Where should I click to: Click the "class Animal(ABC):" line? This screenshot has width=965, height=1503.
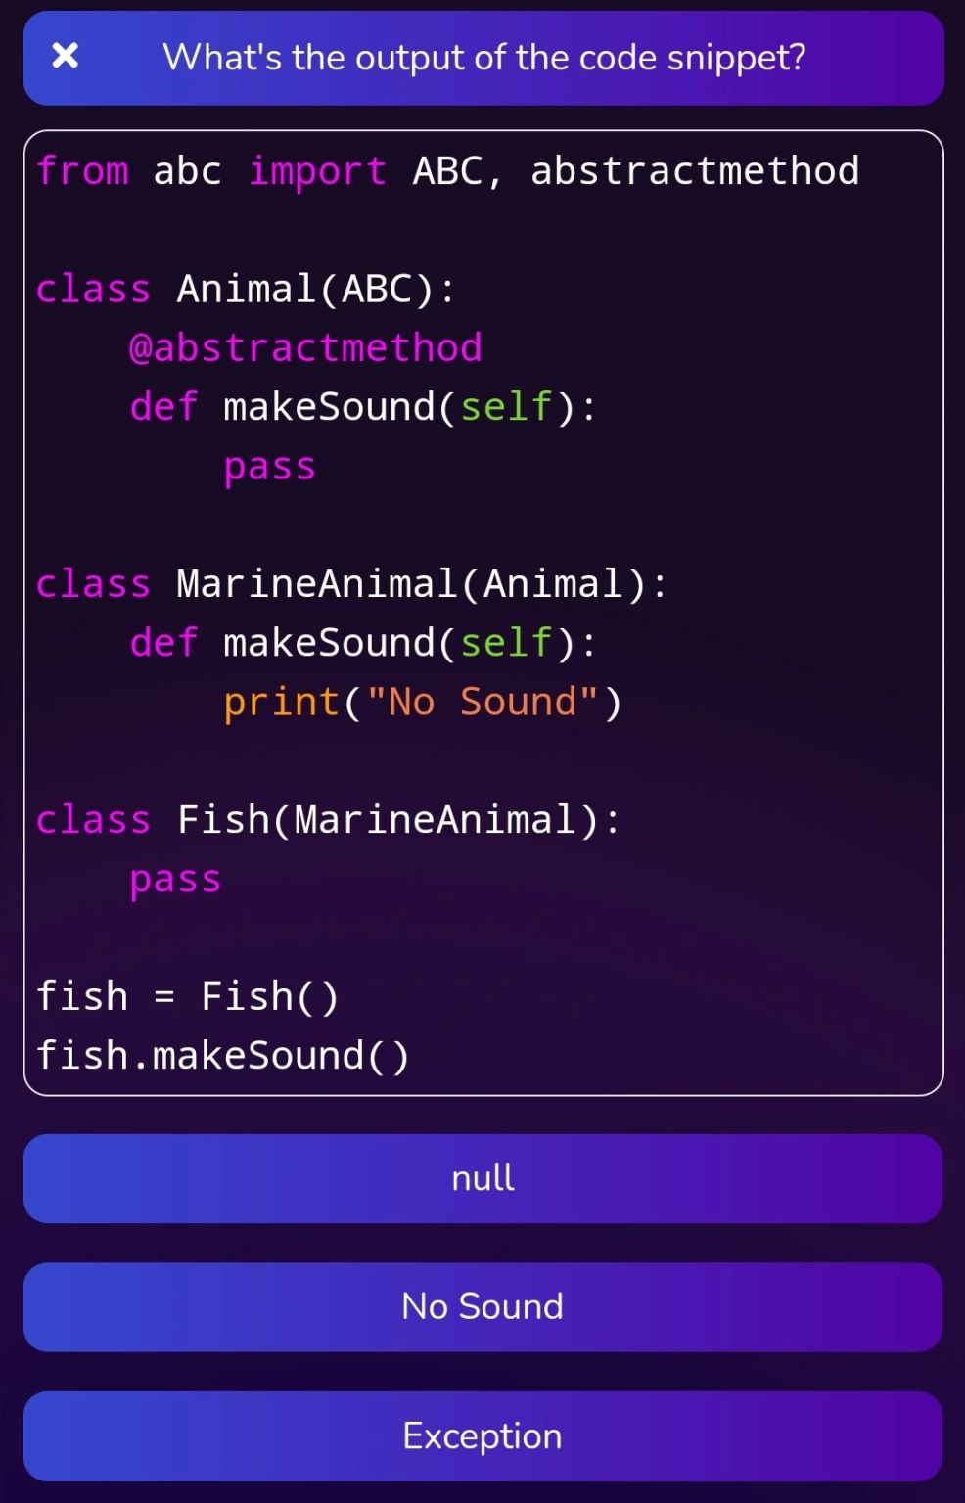pyautogui.click(x=246, y=290)
